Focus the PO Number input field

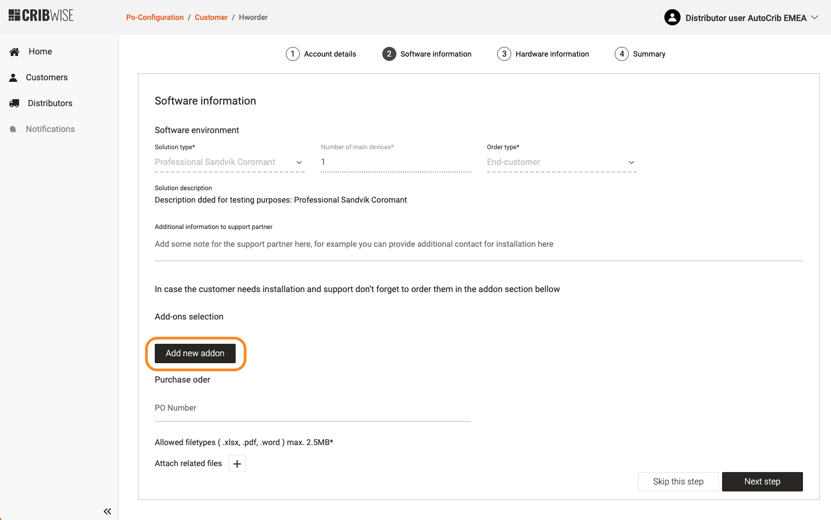312,408
